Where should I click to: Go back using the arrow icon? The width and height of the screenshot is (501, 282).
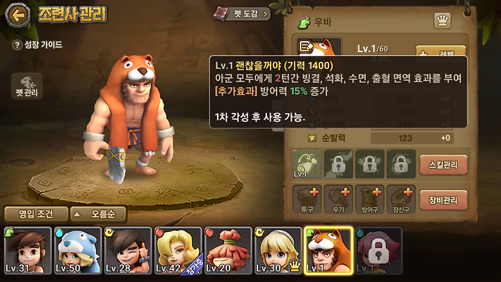tap(18, 15)
